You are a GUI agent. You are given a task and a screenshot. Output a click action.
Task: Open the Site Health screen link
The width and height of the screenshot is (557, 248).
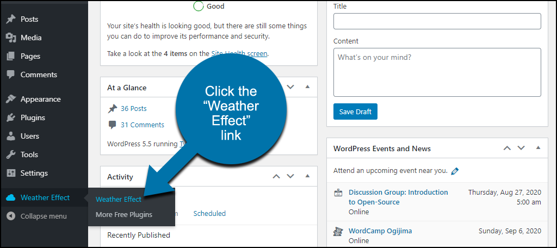(x=239, y=54)
